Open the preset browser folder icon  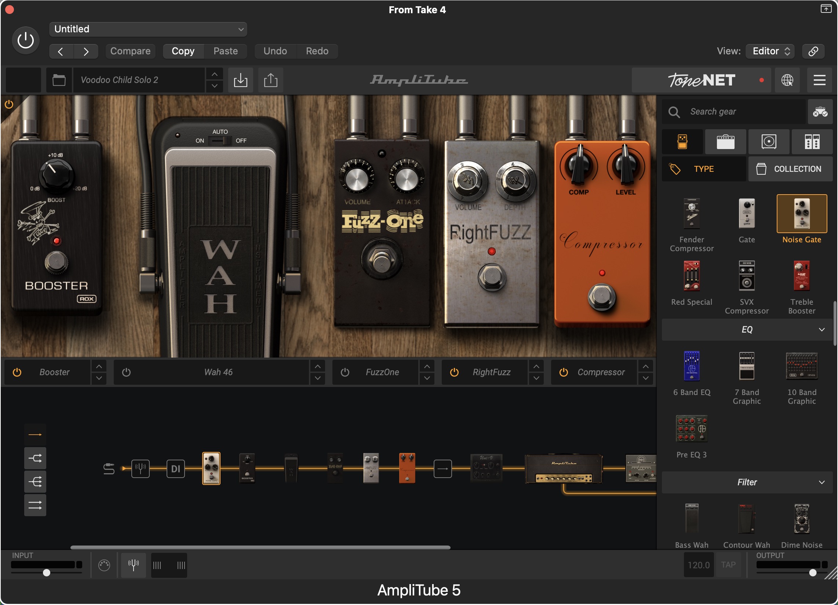point(59,80)
